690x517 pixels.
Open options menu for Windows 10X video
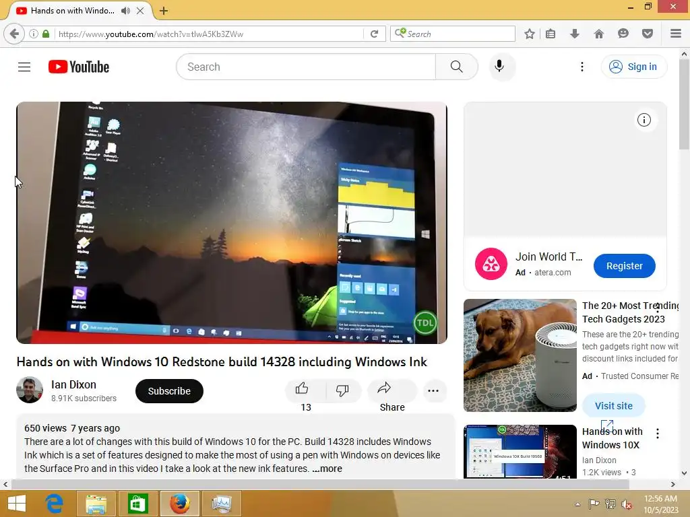pyautogui.click(x=658, y=434)
